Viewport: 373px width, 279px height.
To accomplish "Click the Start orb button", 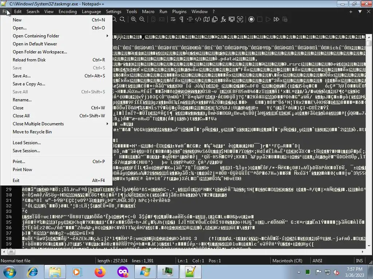I will click(x=10, y=272).
